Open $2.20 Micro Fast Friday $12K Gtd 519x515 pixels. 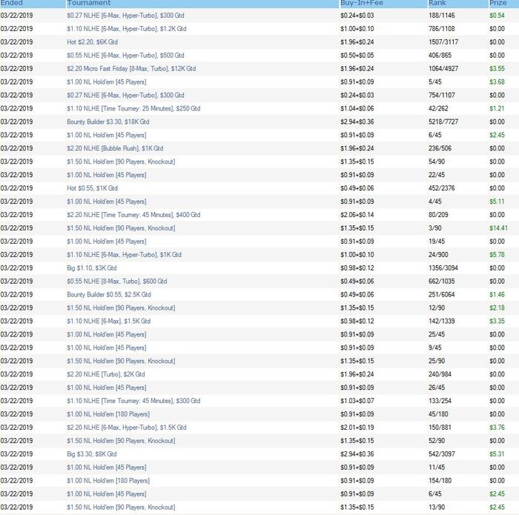pos(131,68)
